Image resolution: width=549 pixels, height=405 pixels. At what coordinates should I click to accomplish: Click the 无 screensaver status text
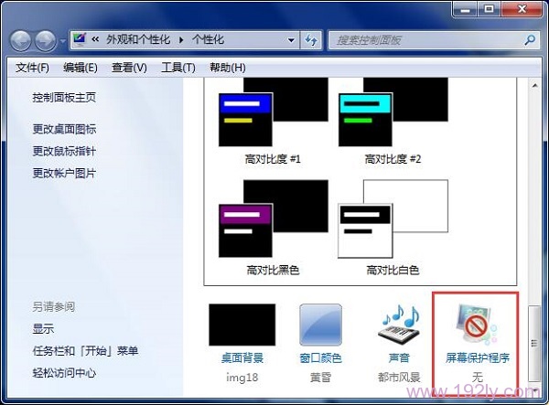(478, 378)
